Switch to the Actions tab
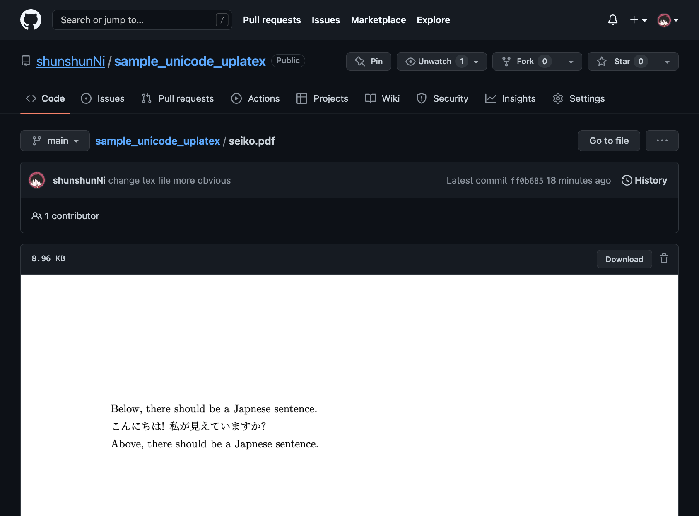This screenshot has width=699, height=516. tap(255, 98)
